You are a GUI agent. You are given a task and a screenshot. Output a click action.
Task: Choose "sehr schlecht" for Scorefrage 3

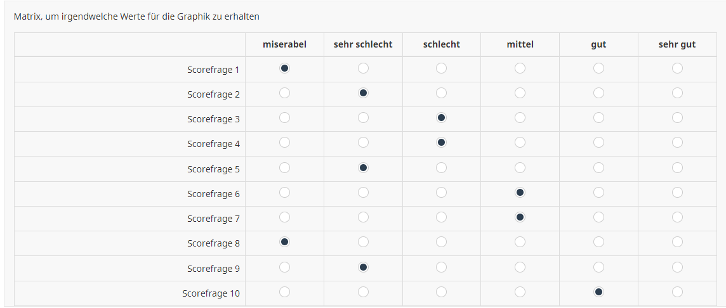[x=363, y=118]
